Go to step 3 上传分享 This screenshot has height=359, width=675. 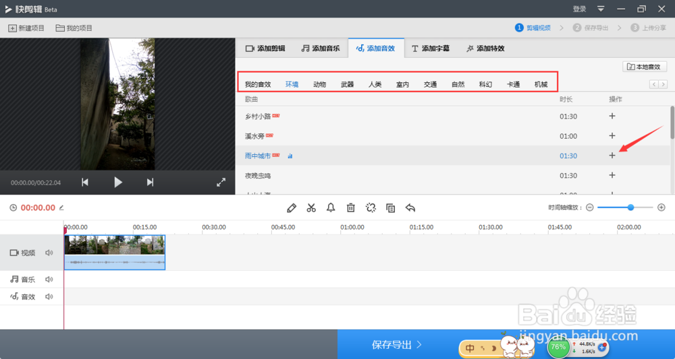[648, 28]
